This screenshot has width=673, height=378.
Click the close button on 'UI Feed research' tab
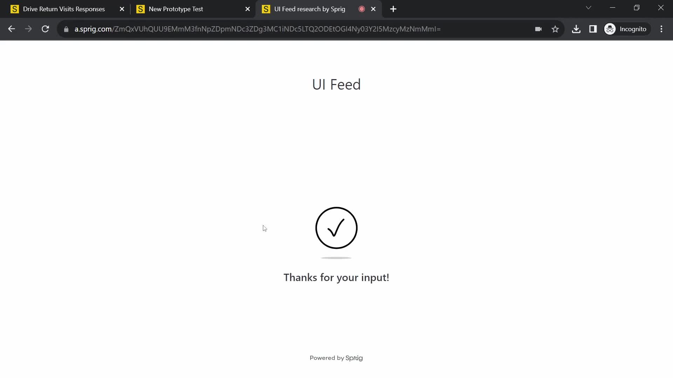pos(373,9)
